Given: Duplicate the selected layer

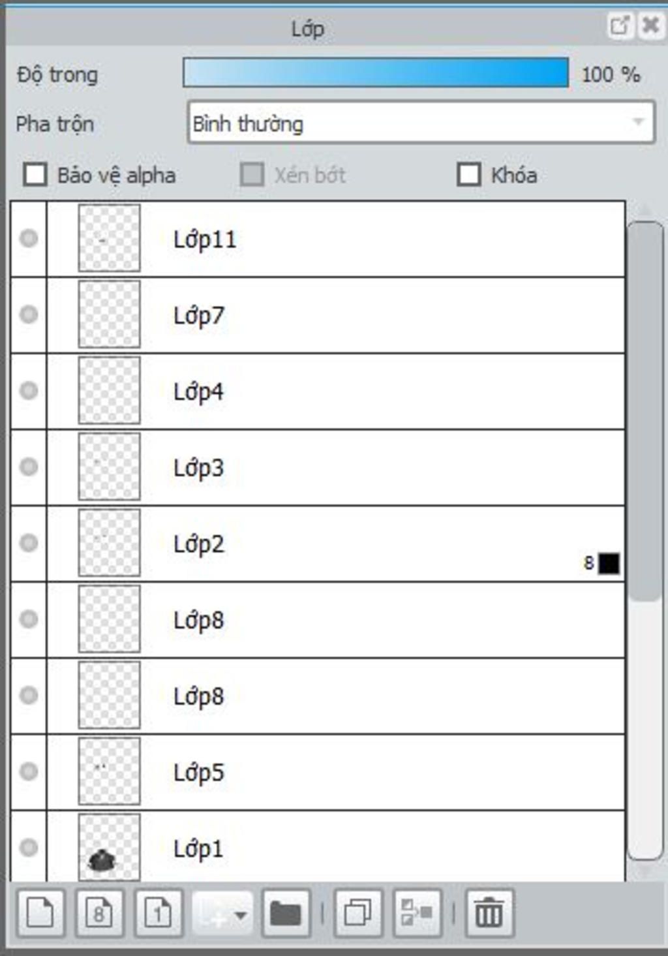Looking at the screenshot, I should coord(357,912).
